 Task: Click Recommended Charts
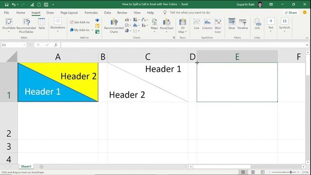[x=114, y=26]
